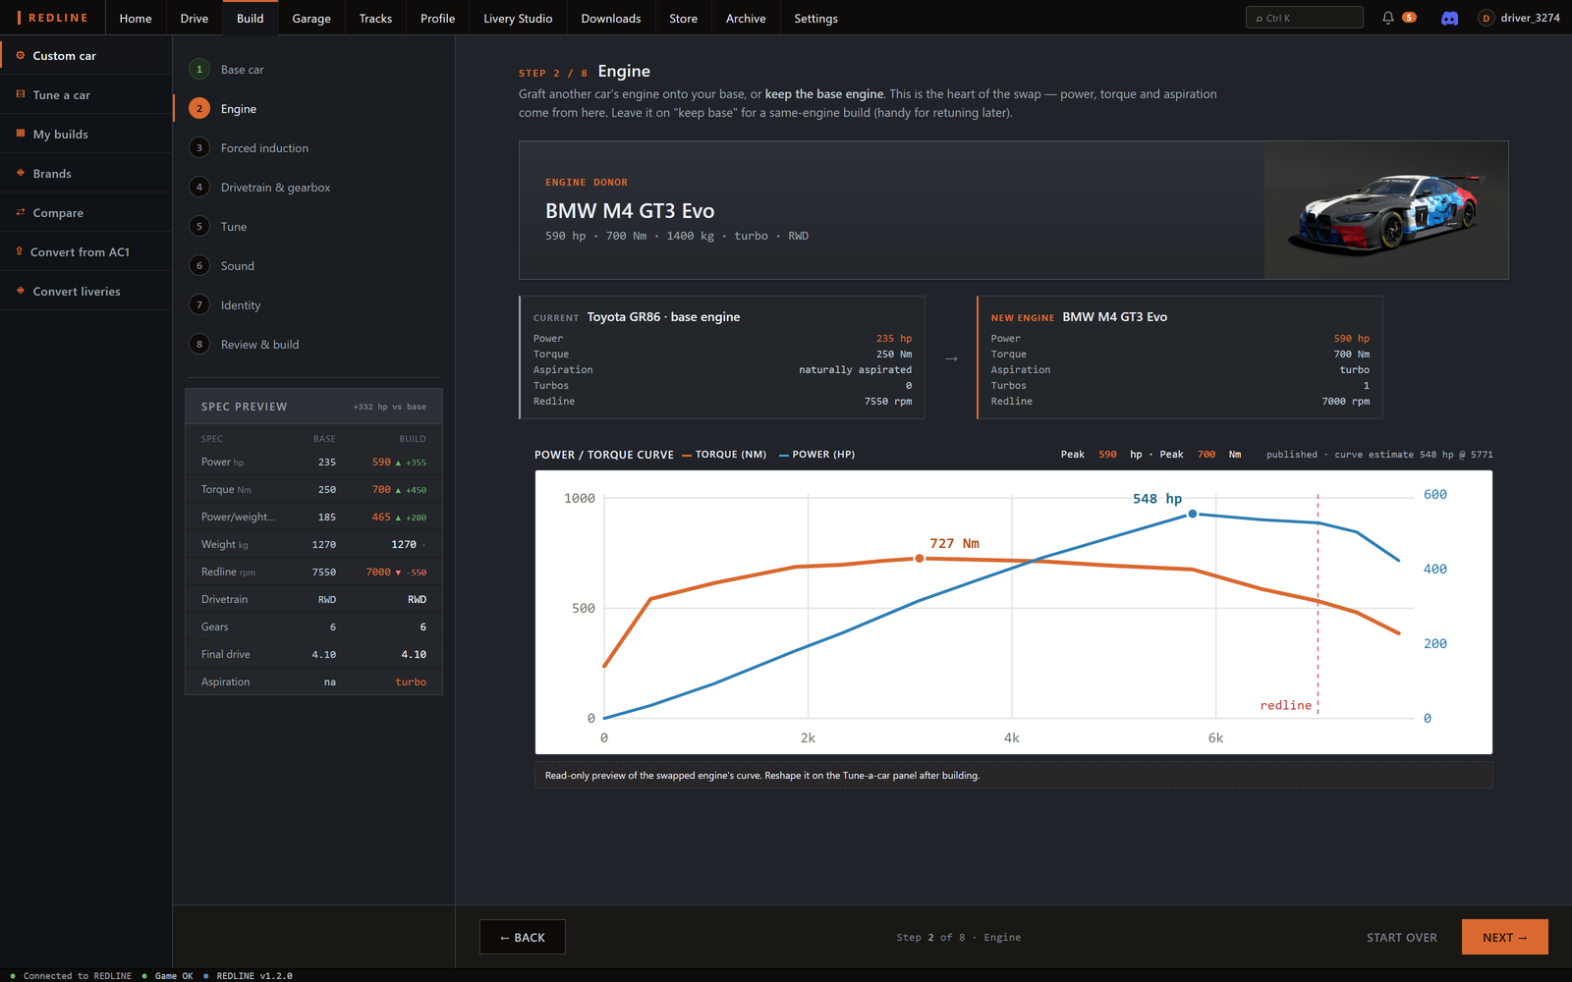This screenshot has width=1572, height=982.
Task: Select step 6 Sound circle
Action: 199,265
